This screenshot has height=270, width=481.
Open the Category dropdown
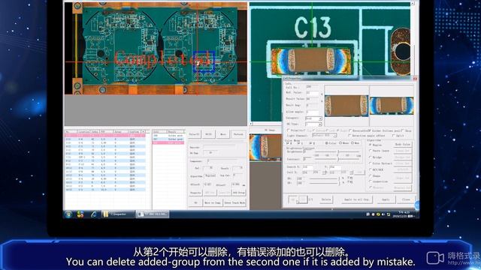[x=320, y=118]
